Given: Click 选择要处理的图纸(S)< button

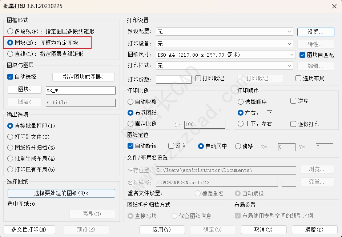Looking at the screenshot, I should pyautogui.click(x=61, y=193).
